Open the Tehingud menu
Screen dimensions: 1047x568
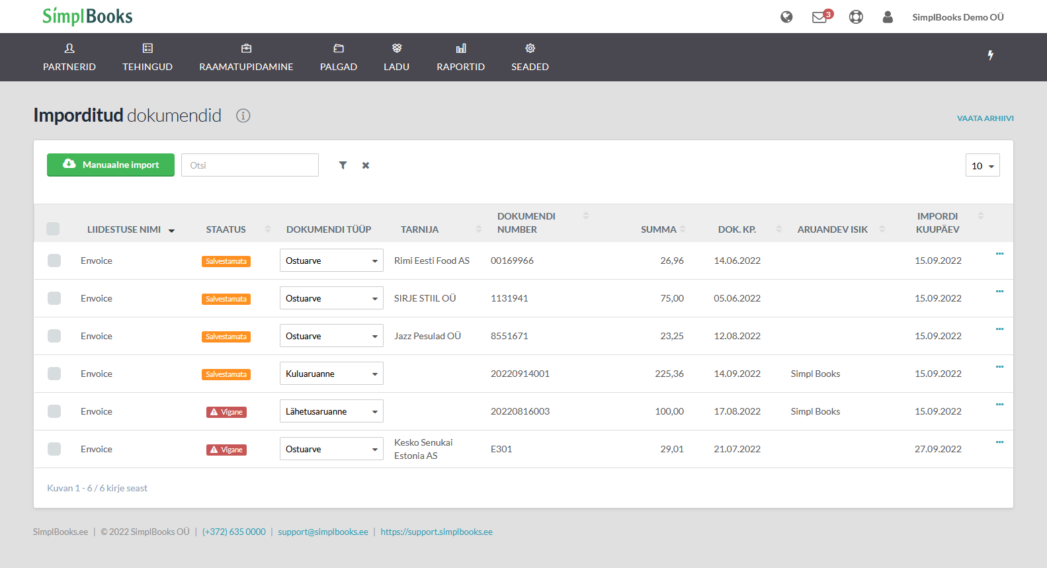[x=147, y=58]
